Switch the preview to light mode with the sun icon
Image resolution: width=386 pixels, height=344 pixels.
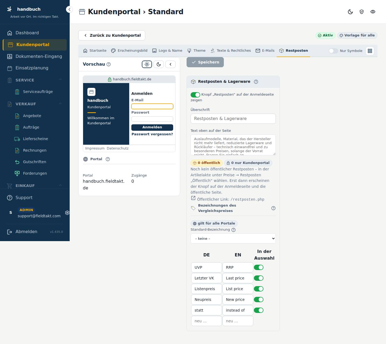147,64
